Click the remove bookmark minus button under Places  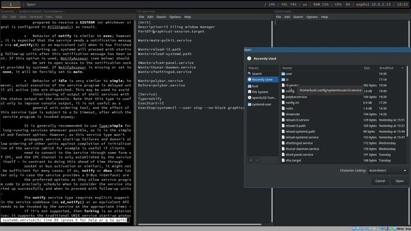pos(257,160)
